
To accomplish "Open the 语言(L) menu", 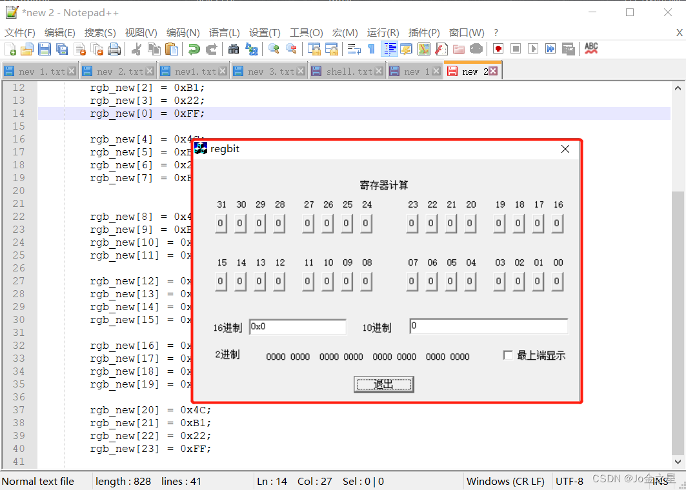I will point(223,32).
